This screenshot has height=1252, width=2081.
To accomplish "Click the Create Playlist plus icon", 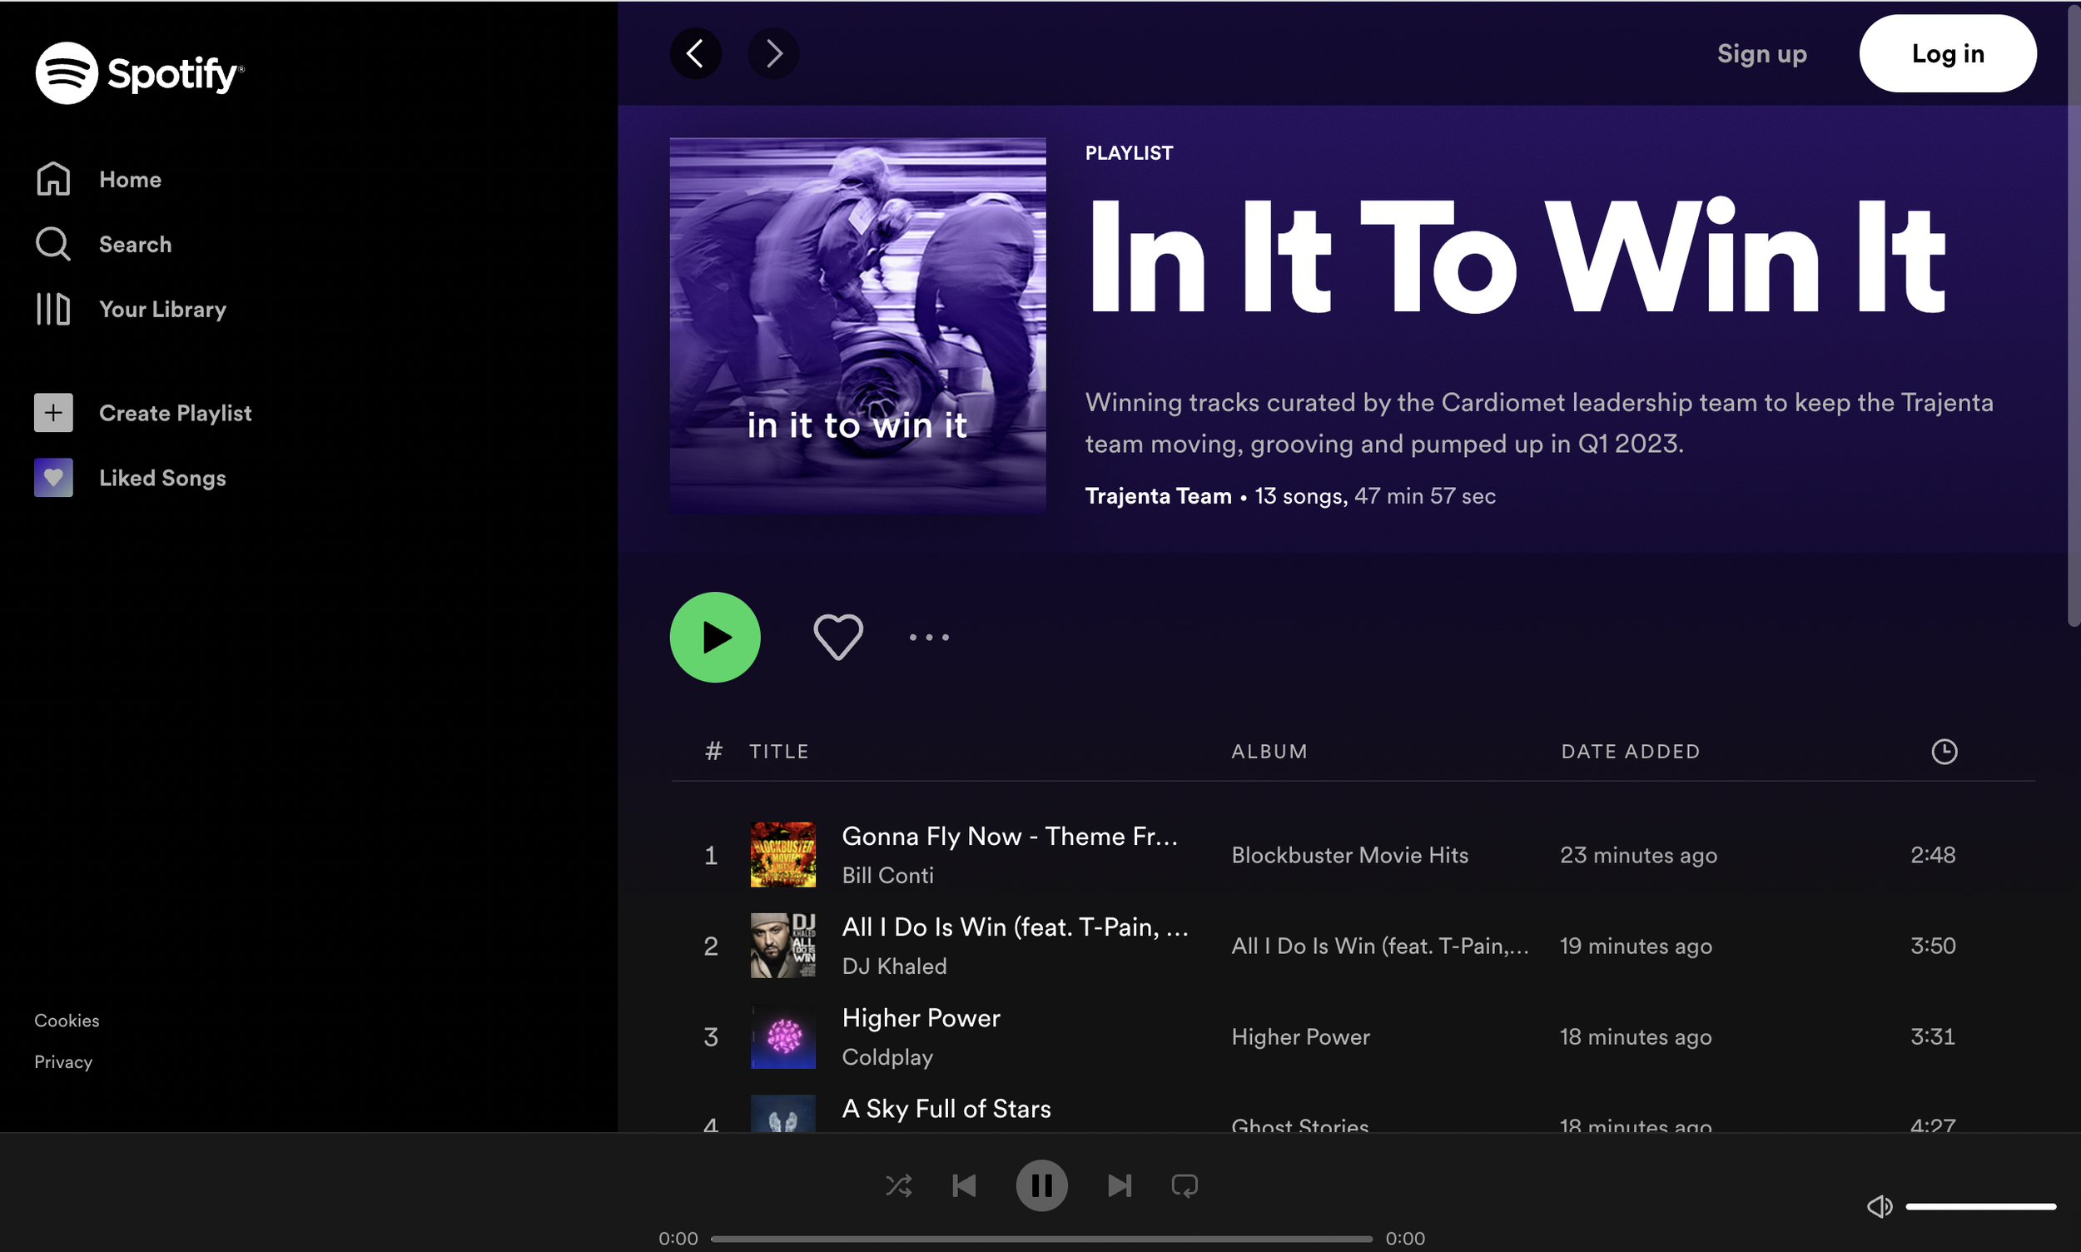I will click(53, 413).
